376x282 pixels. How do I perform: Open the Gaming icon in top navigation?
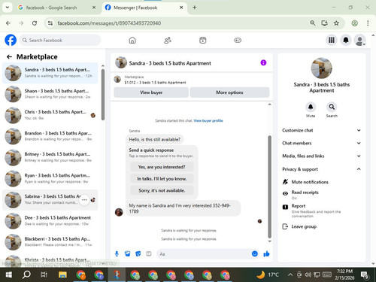coord(238,40)
